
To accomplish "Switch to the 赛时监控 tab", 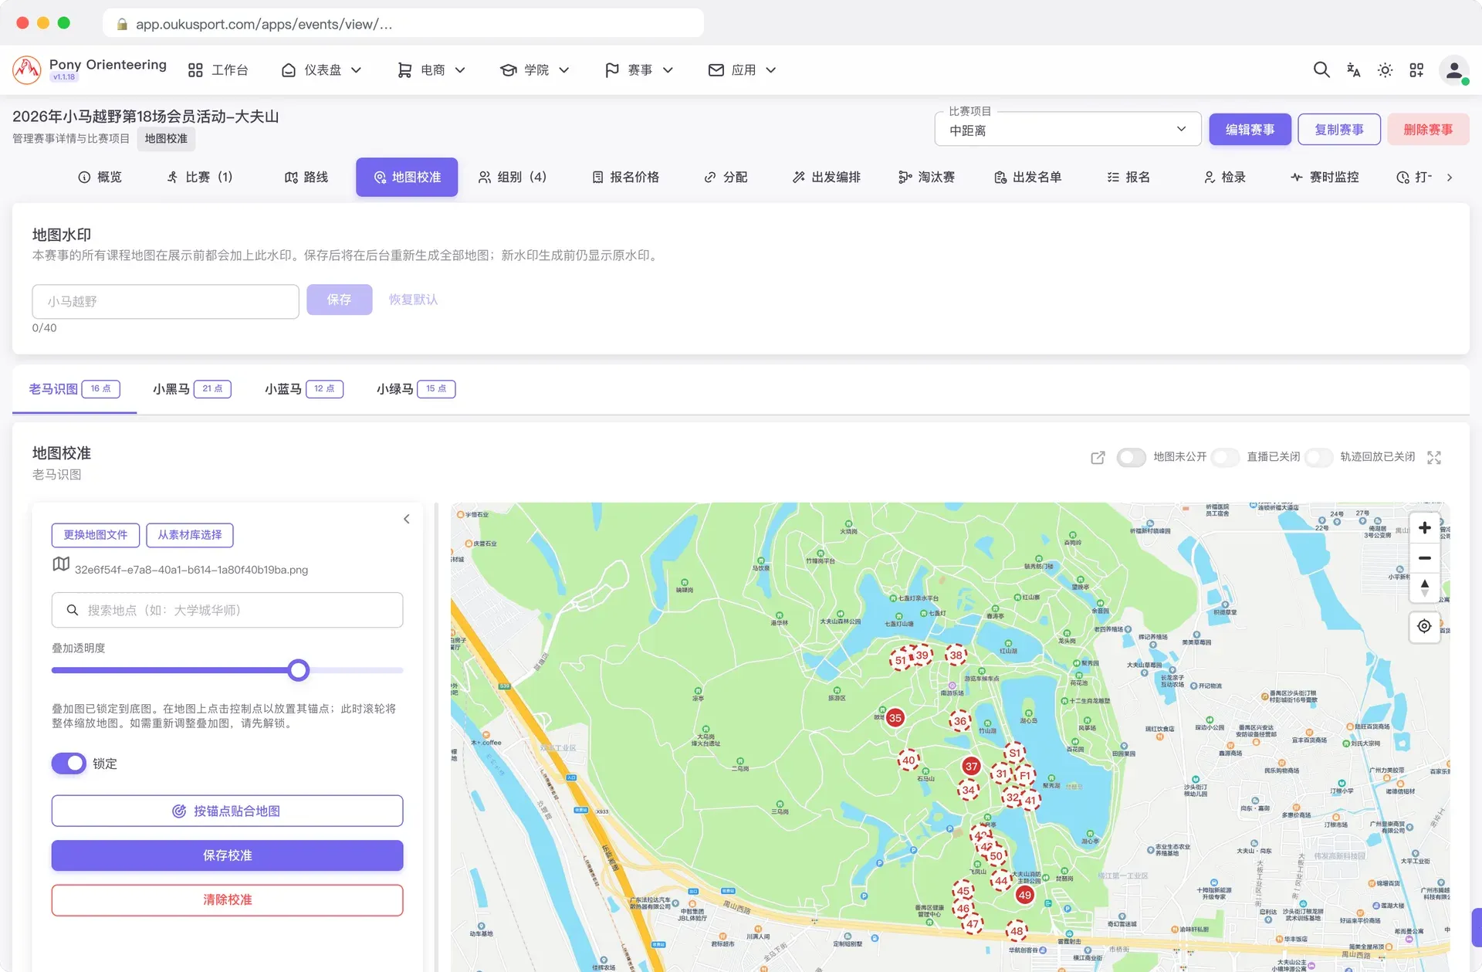I will coord(1325,178).
